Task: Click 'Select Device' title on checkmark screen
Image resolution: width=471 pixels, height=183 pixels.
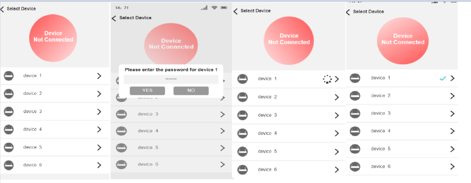Action: [x=368, y=12]
